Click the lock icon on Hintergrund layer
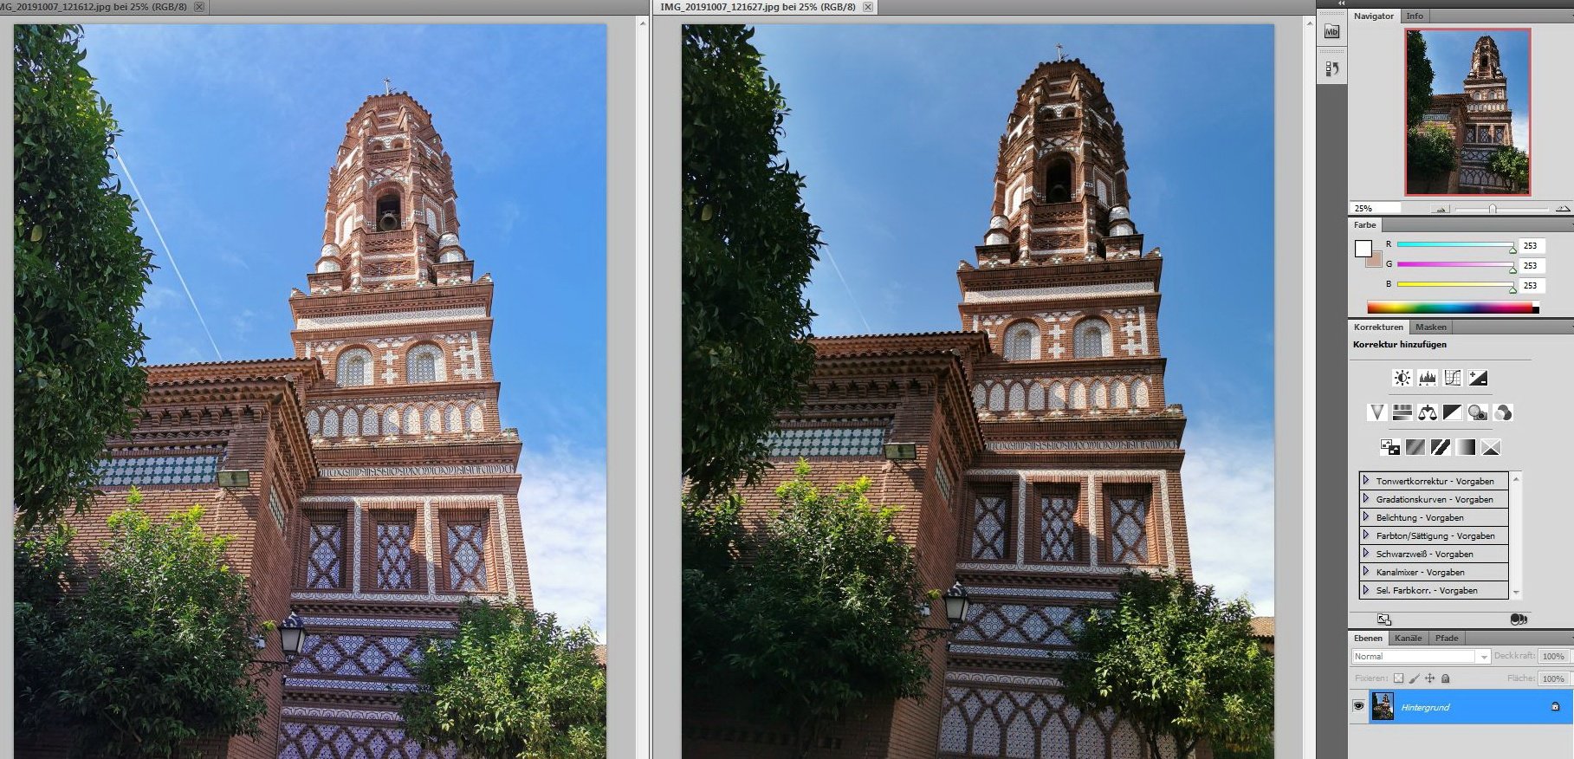This screenshot has height=759, width=1574. pyautogui.click(x=1555, y=707)
